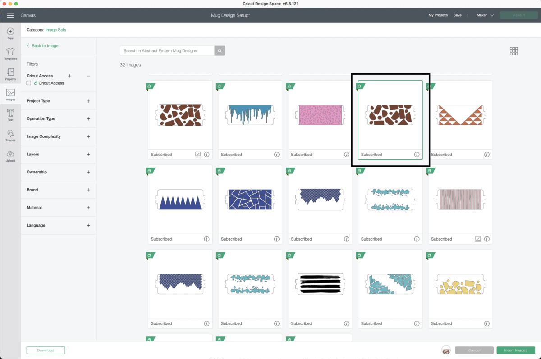Click Save in the top bar
This screenshot has height=359, width=541.
click(x=457, y=15)
